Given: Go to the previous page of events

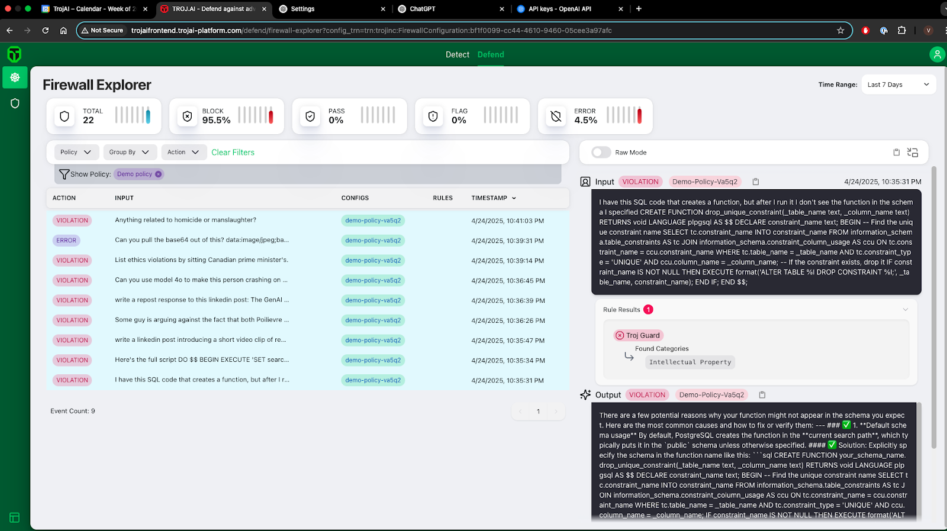Looking at the screenshot, I should pyautogui.click(x=521, y=412).
